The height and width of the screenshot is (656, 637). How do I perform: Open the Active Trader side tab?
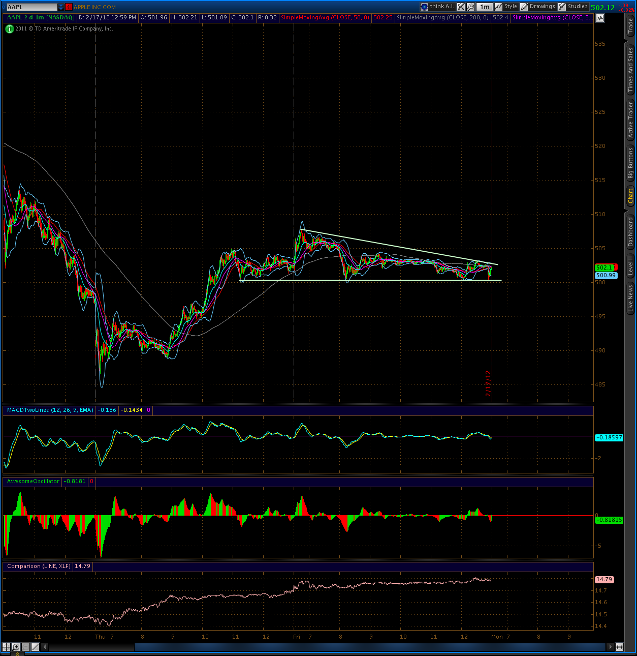[x=631, y=120]
